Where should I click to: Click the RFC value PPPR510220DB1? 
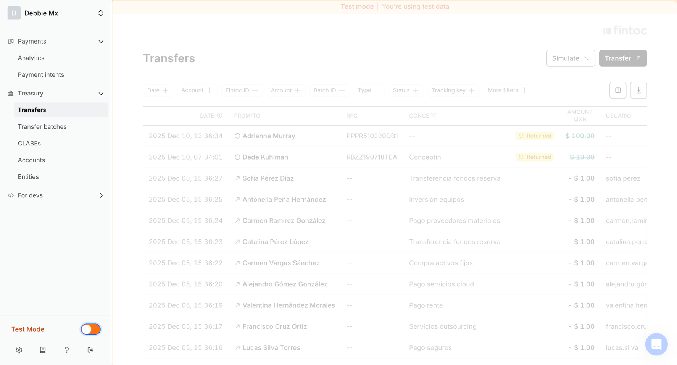click(372, 136)
